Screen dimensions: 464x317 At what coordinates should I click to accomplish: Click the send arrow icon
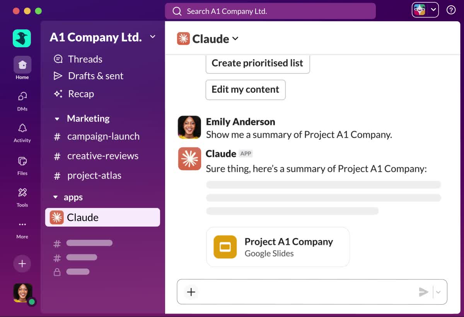pyautogui.click(x=423, y=292)
